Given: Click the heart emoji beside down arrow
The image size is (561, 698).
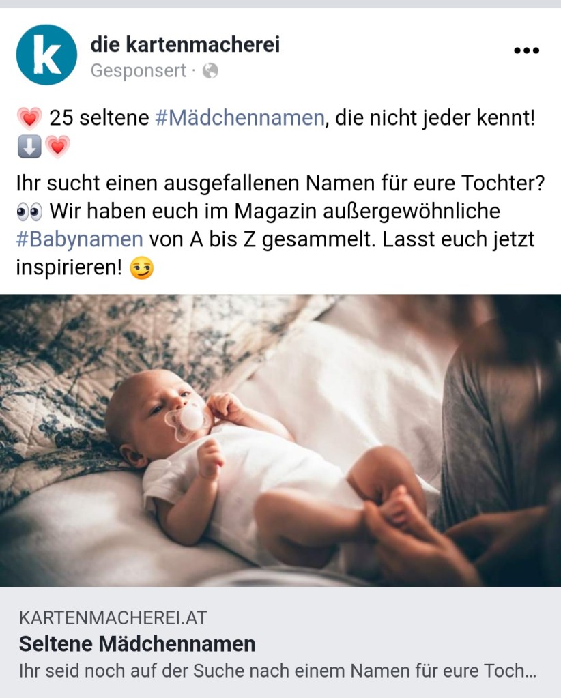Looking at the screenshot, I should click(x=58, y=147).
